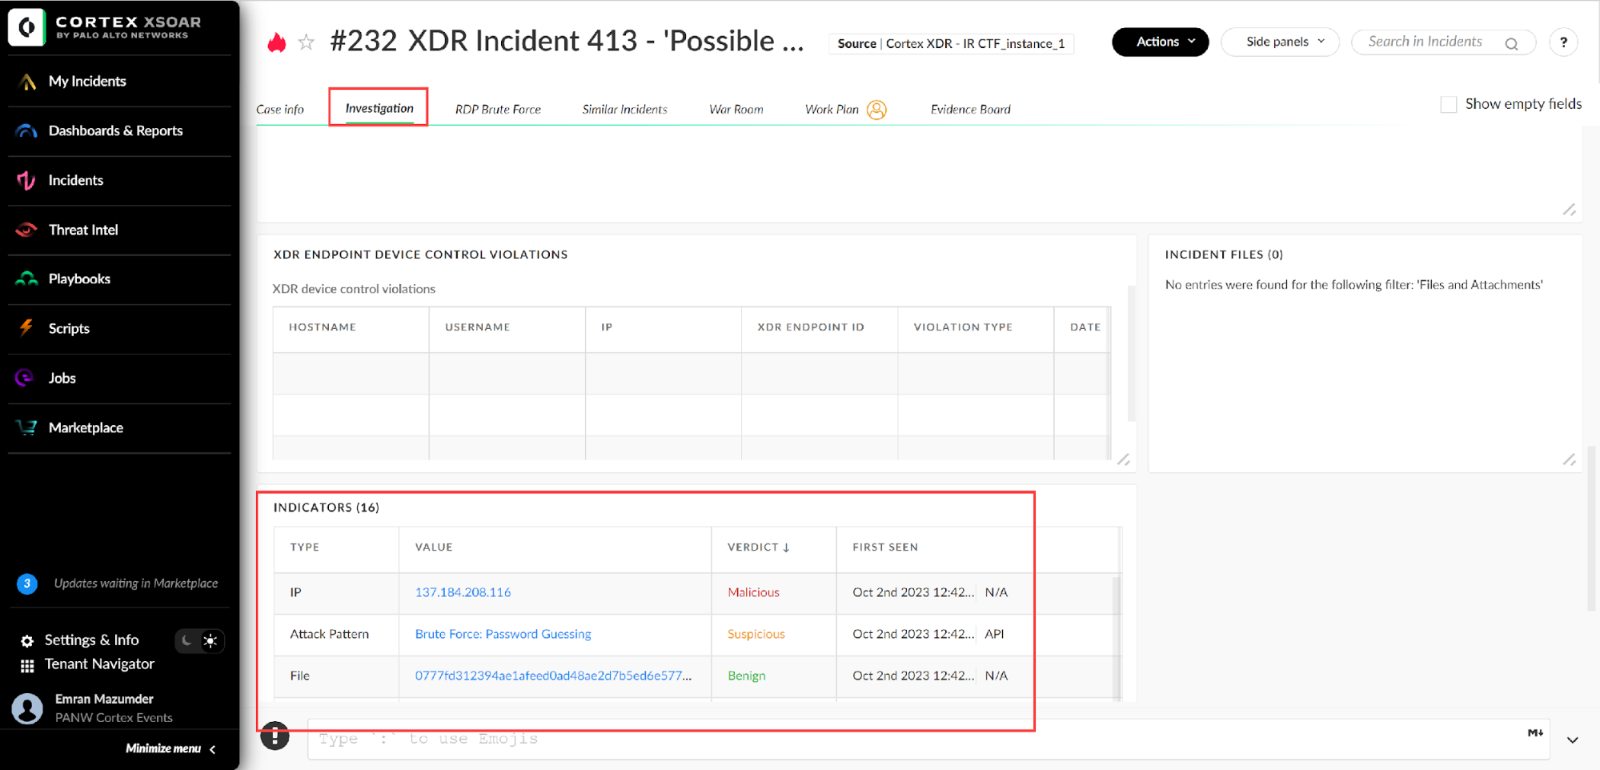
Task: Open Playbooks from the sidebar icon
Action: (26, 279)
